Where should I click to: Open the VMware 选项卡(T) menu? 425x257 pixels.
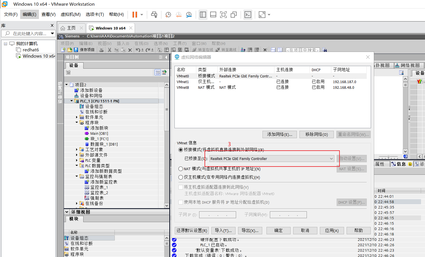pyautogui.click(x=95, y=14)
